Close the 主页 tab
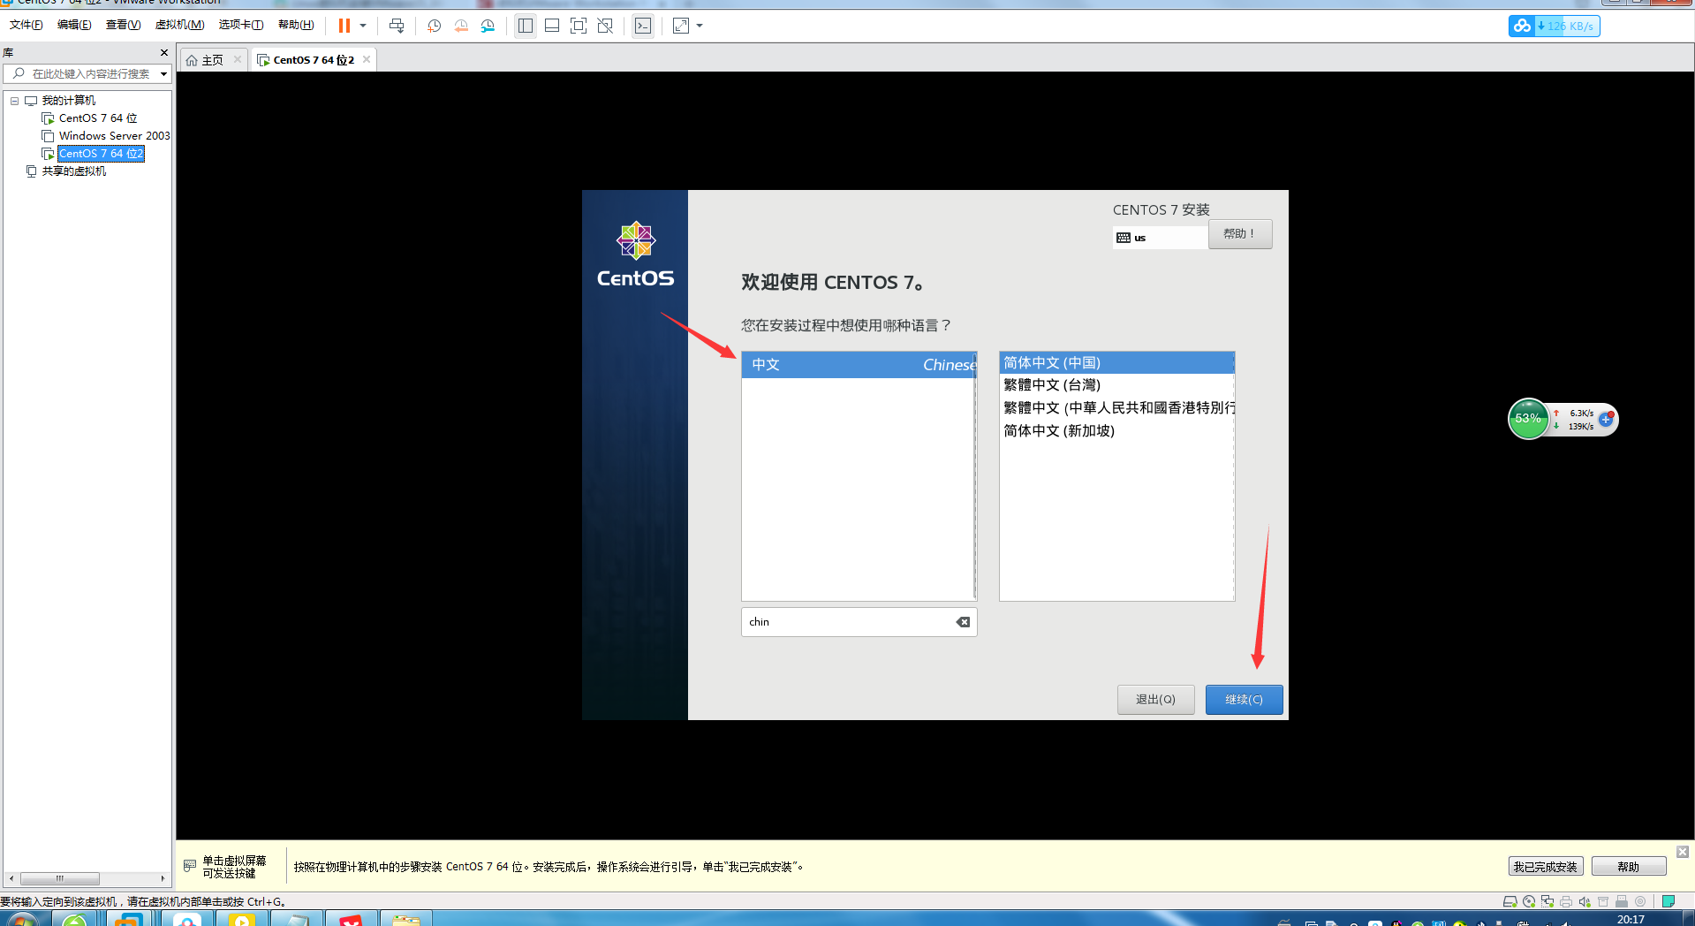This screenshot has width=1695, height=926. pos(238,59)
